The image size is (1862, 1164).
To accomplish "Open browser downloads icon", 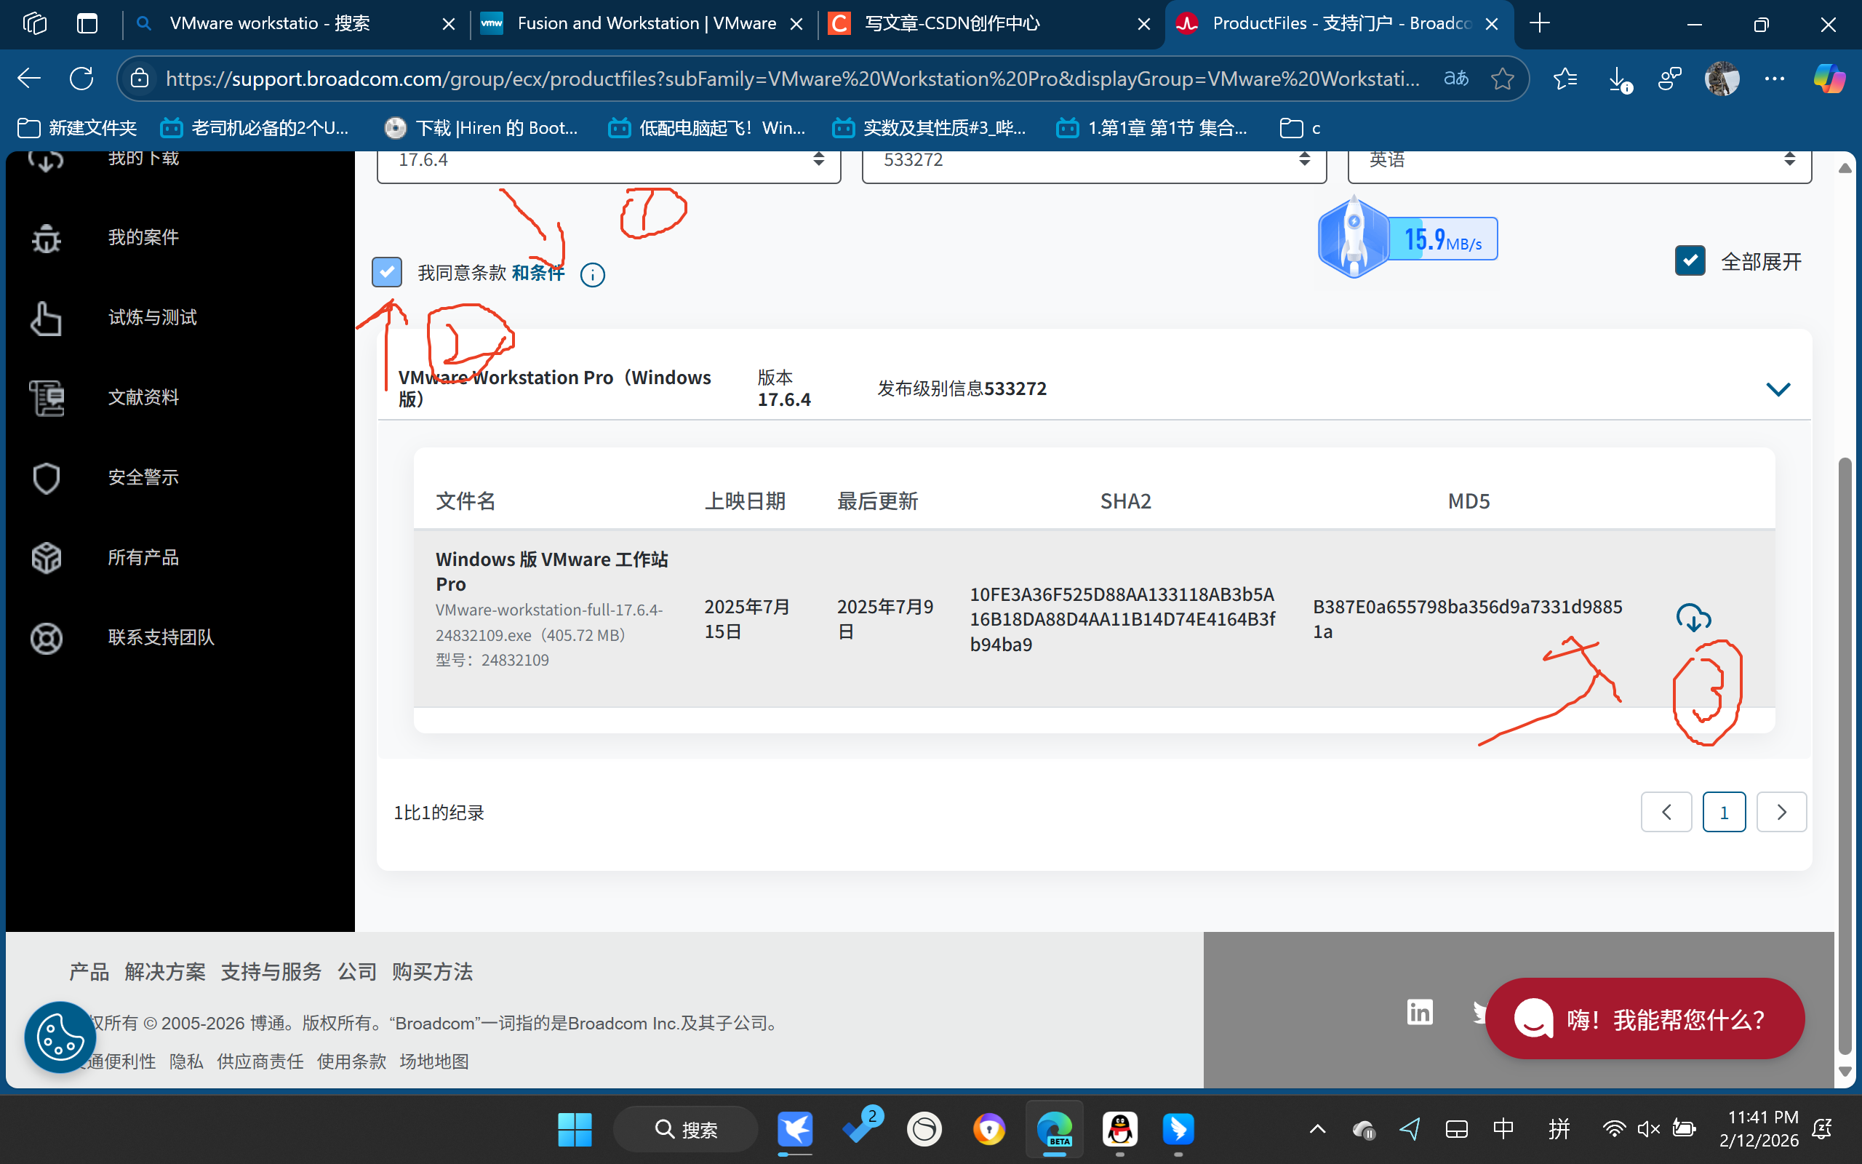I will coord(1619,79).
